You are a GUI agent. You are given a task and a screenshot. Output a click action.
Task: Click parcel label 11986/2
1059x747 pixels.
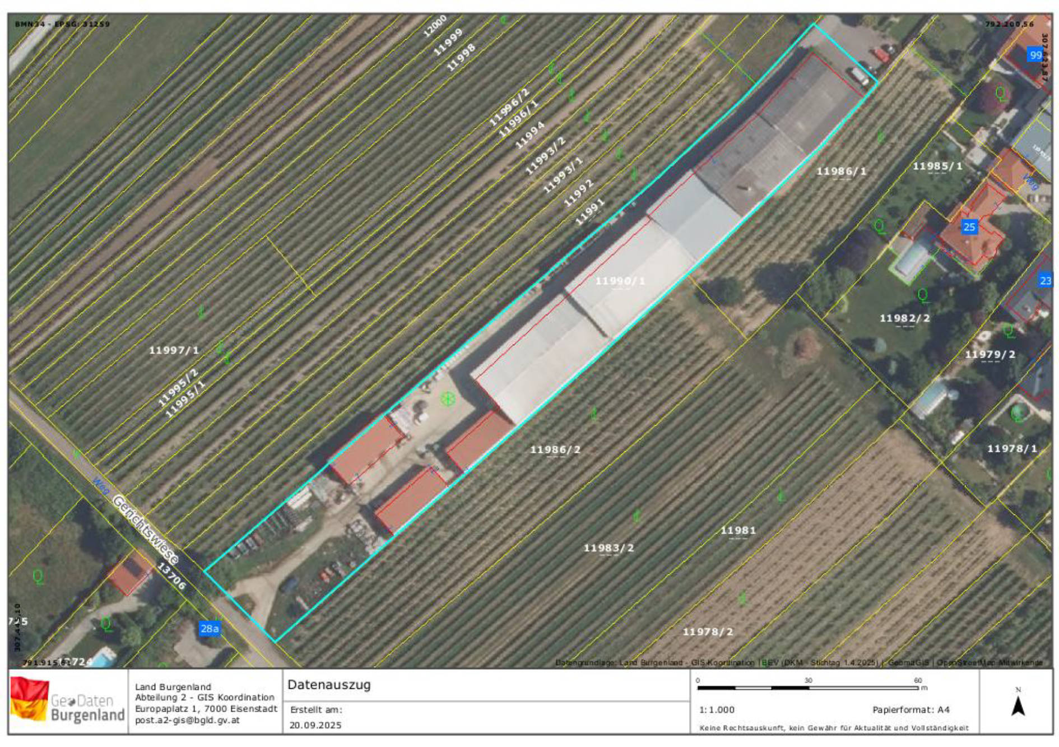point(555,449)
